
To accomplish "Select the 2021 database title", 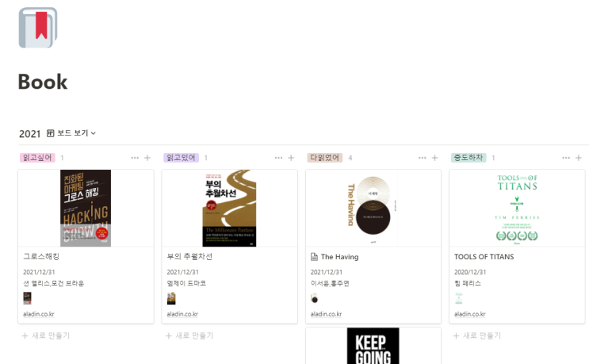I will pos(29,134).
